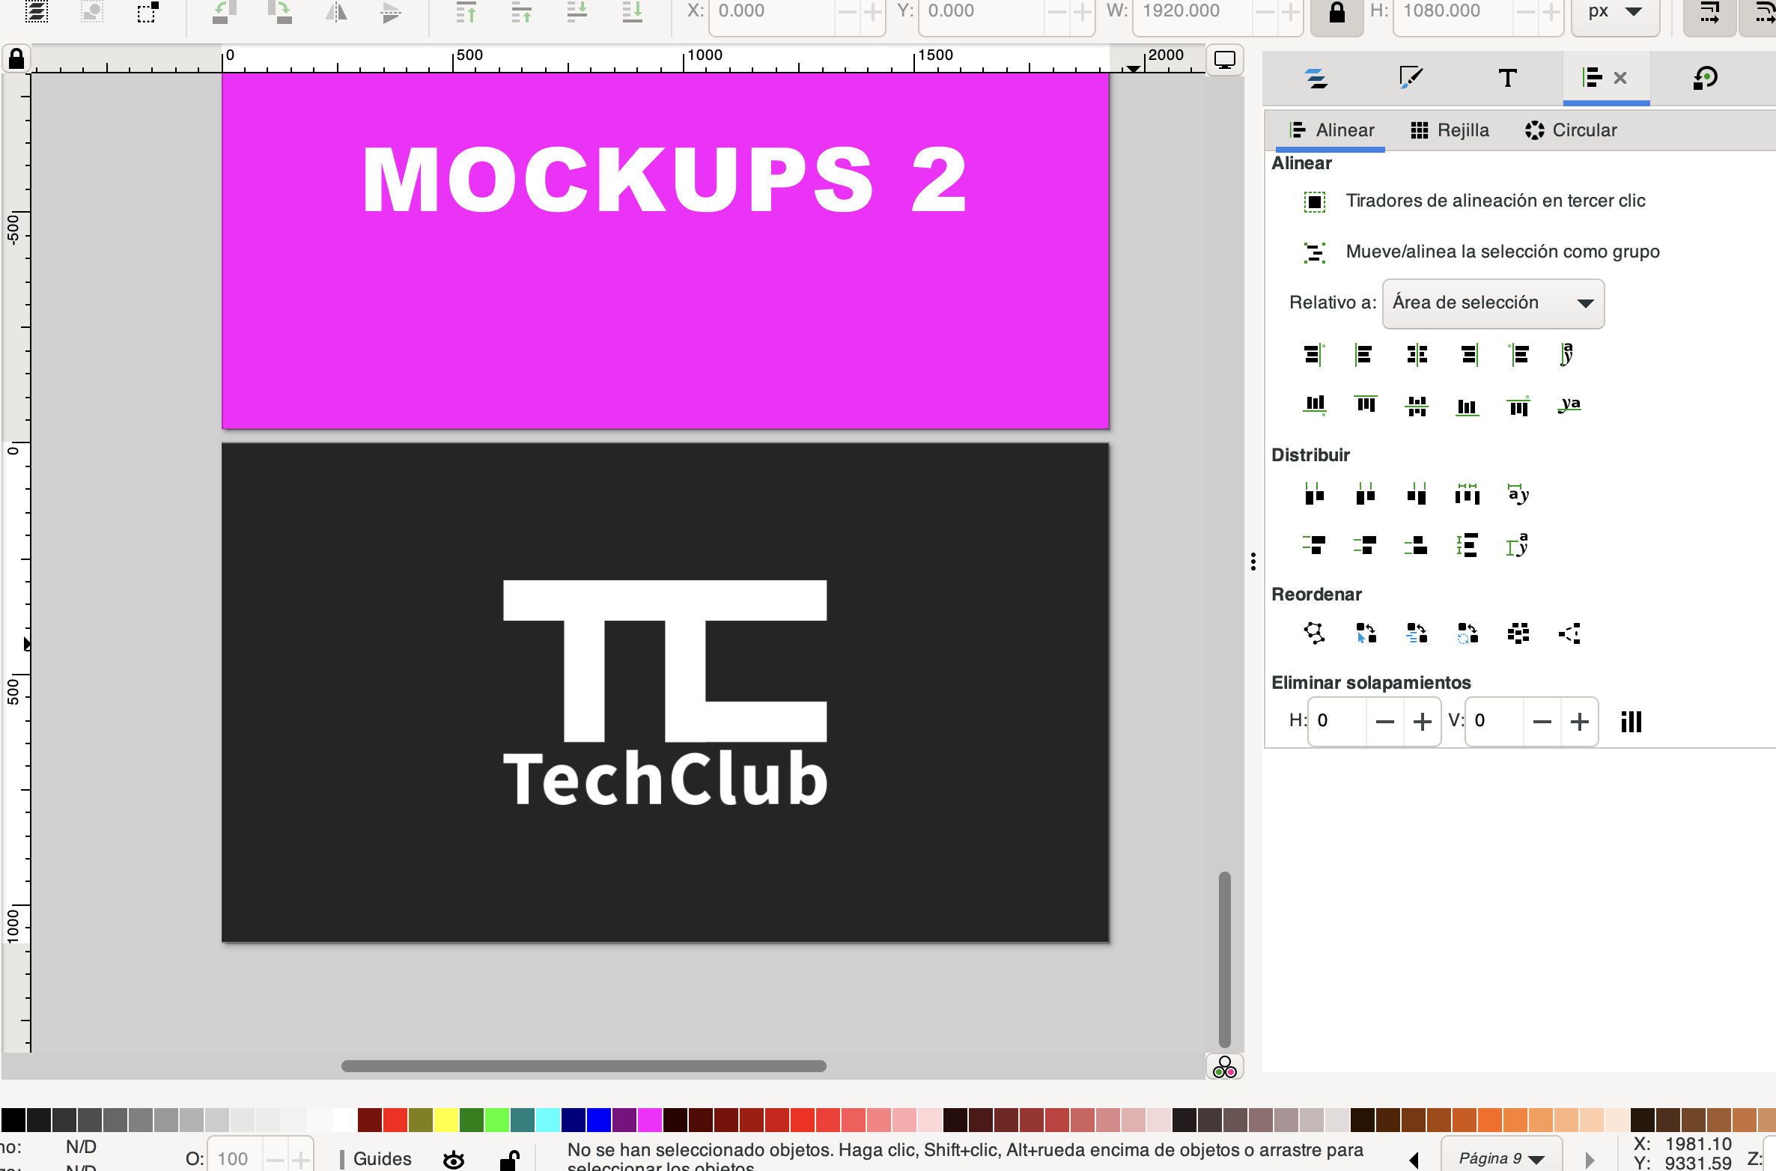Toggle Guides layer lock
Image resolution: width=1776 pixels, height=1171 pixels.
coord(509,1160)
